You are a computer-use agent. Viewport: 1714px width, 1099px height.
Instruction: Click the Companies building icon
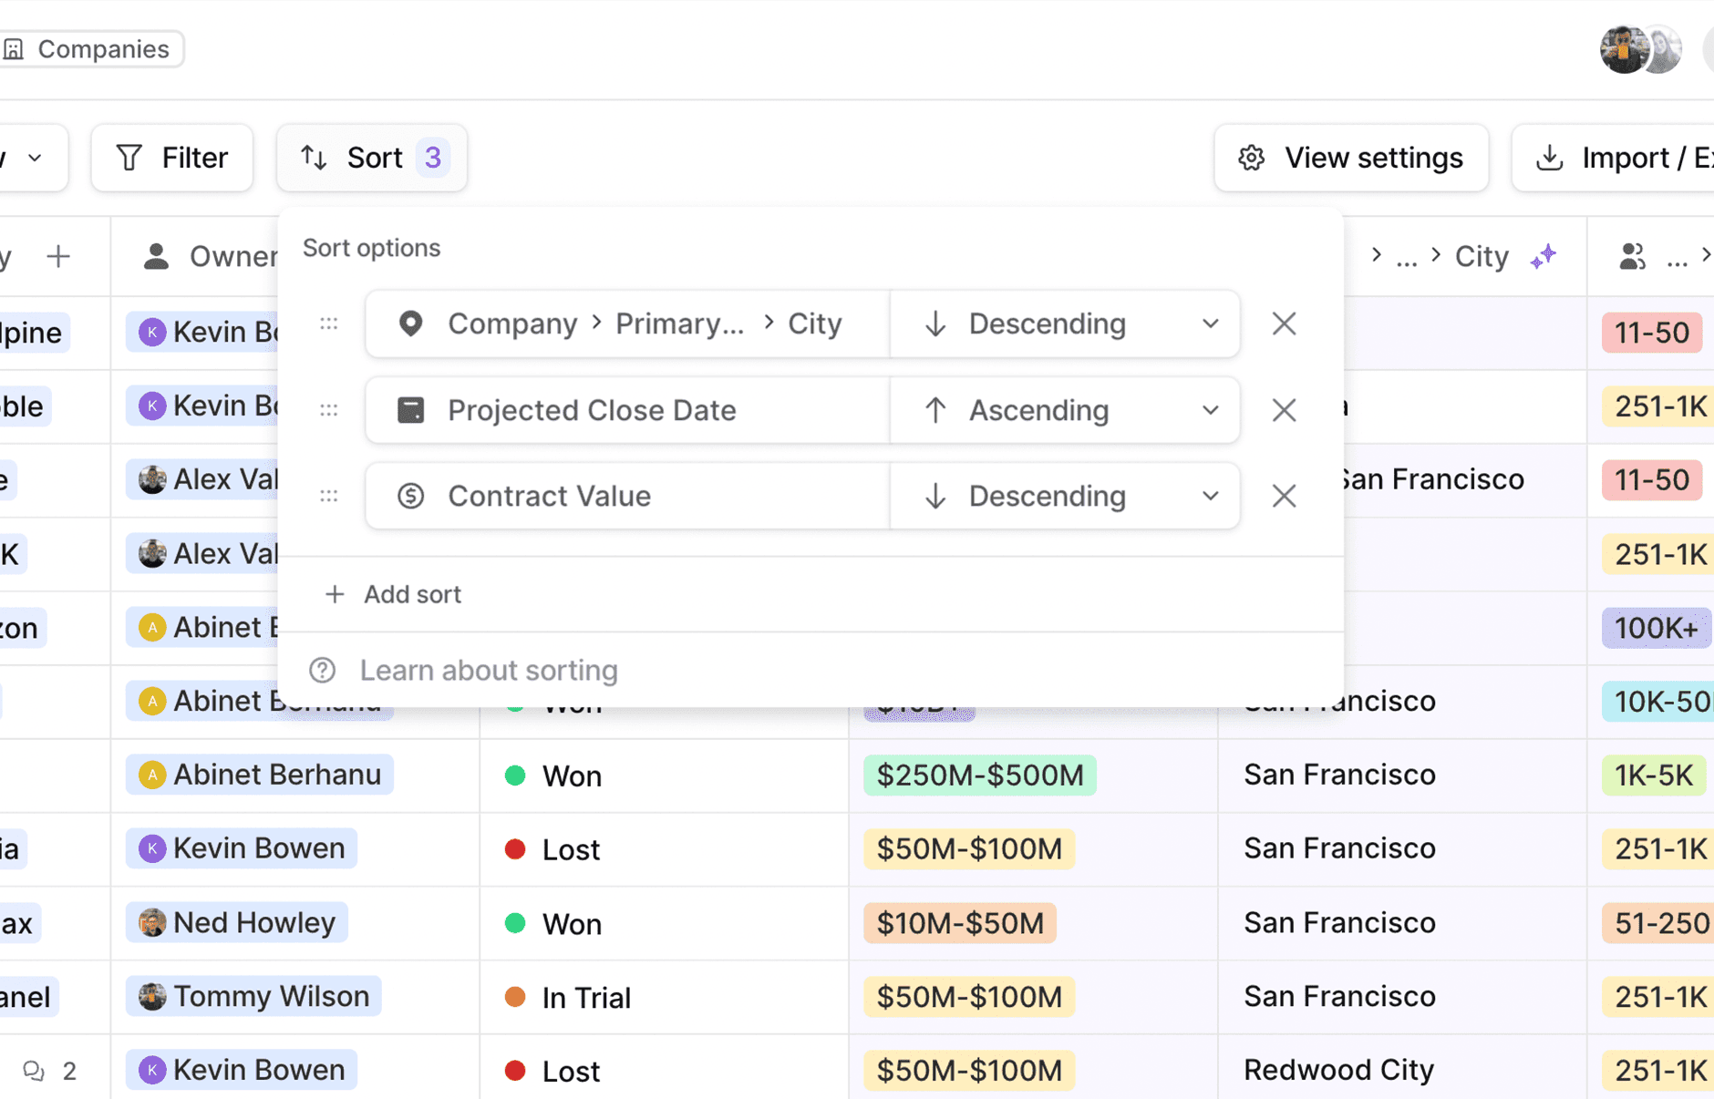click(x=13, y=48)
